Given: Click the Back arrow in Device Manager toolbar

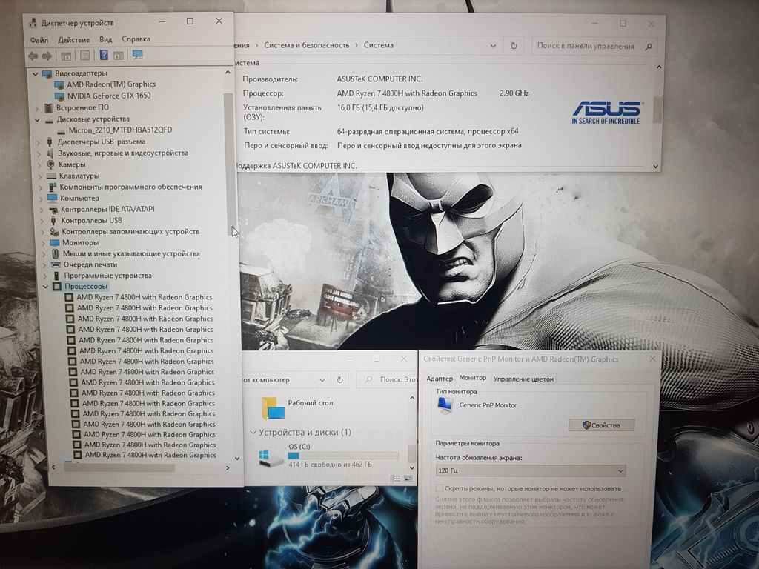Looking at the screenshot, I should tap(33, 56).
